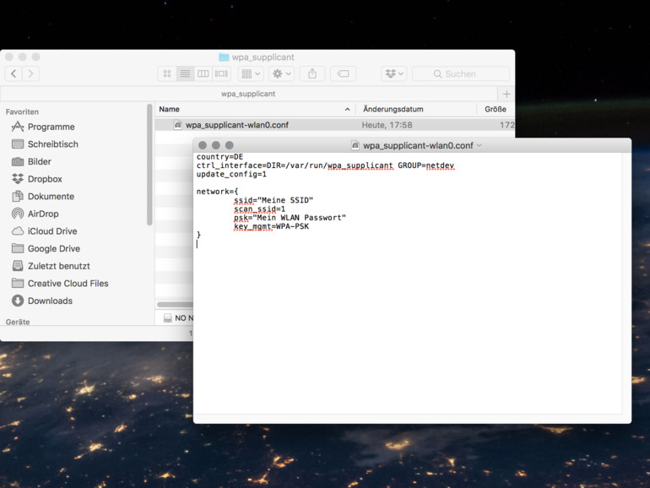Click the folder icon in Finder title

(x=224, y=57)
